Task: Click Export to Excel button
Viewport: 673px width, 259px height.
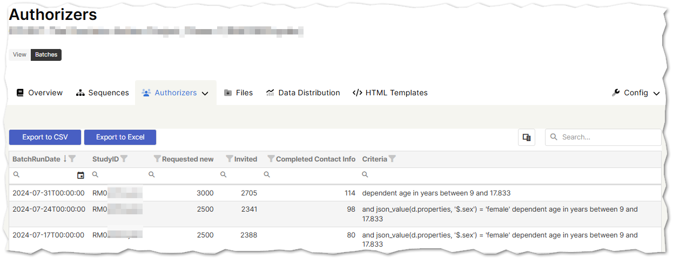Action: (120, 137)
